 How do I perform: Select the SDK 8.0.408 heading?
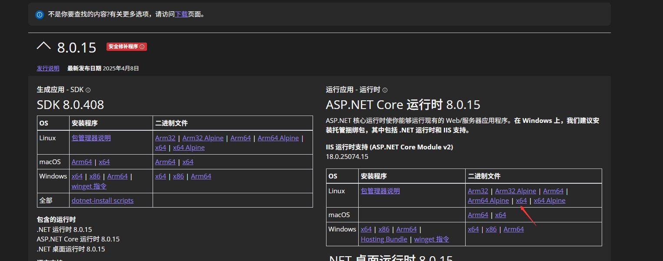coord(70,105)
